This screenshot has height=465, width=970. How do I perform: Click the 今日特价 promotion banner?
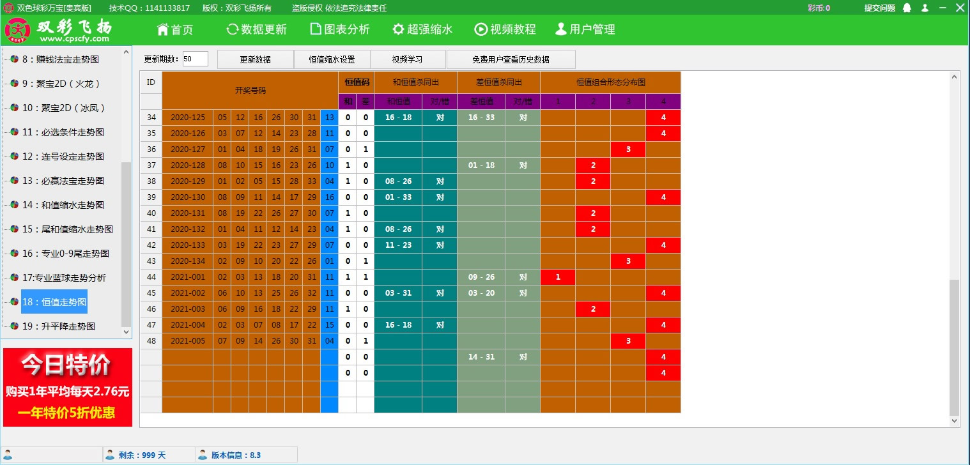point(68,387)
